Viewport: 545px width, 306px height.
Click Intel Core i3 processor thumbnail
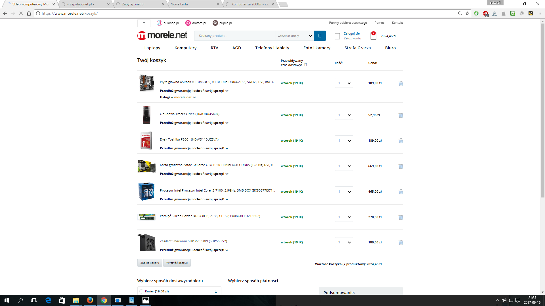tap(146, 192)
